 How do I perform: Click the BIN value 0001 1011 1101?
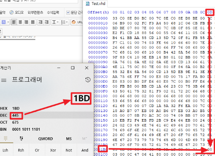(26, 129)
